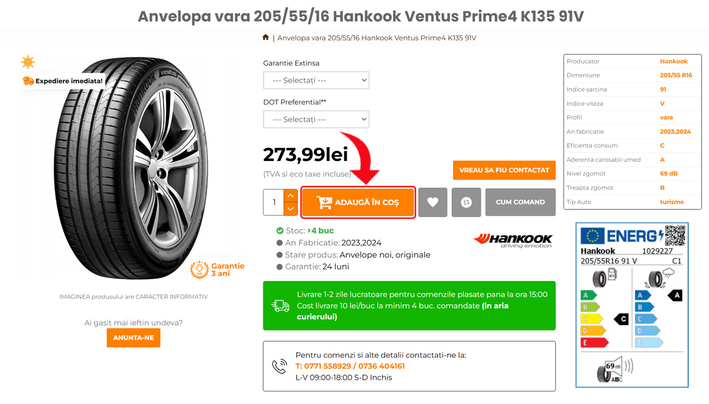Click the Hankook brand logo
This screenshot has height=404, width=709.
tap(513, 240)
